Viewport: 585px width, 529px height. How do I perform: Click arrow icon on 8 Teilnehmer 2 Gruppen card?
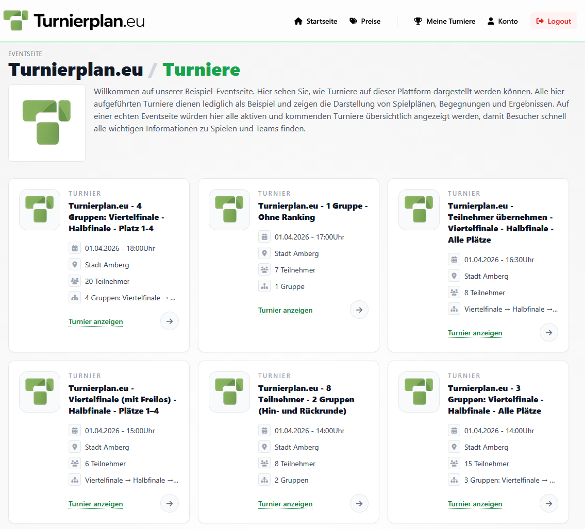(x=359, y=503)
